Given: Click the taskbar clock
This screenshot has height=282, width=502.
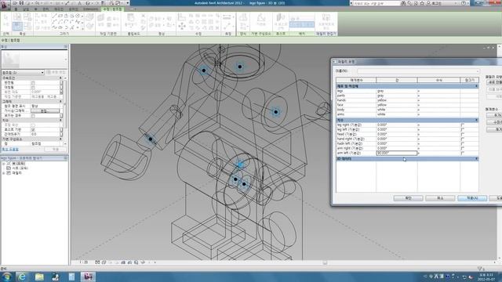Looking at the screenshot, I should pos(486,277).
